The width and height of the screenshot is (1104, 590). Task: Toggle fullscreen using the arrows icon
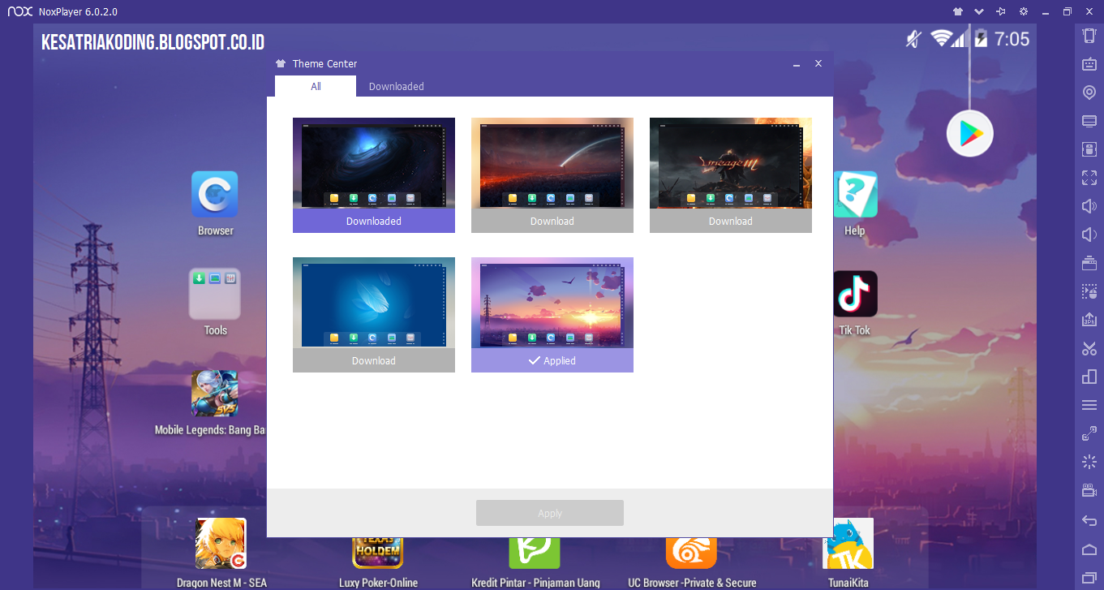[x=1089, y=178]
